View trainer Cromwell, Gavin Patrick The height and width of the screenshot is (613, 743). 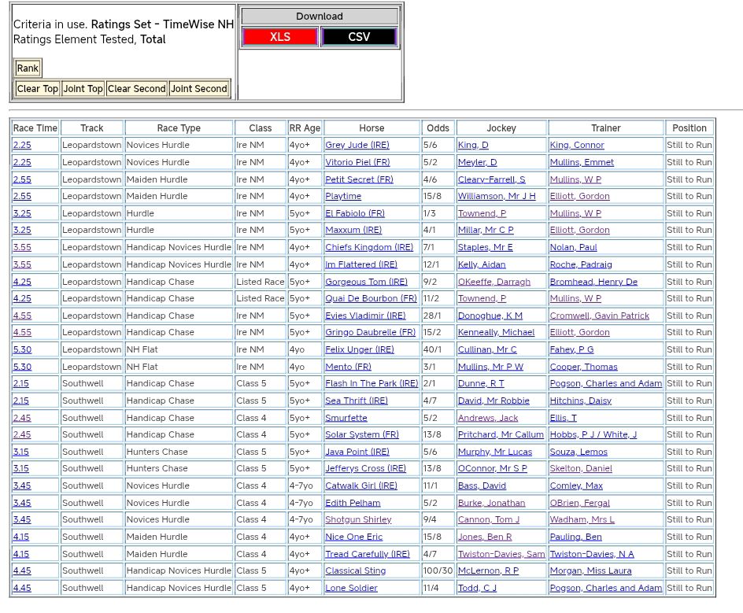[600, 316]
